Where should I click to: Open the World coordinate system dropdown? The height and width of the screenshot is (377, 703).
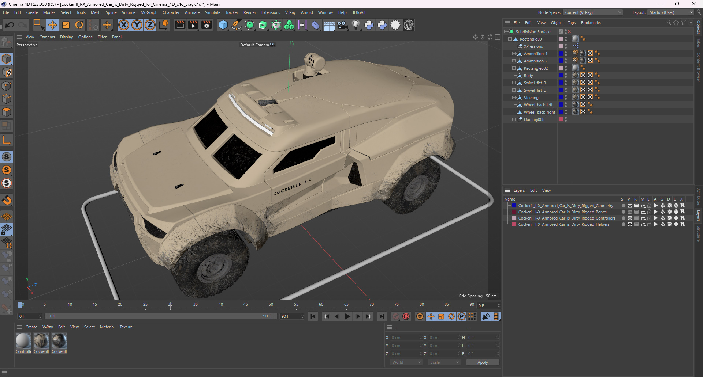tap(406, 362)
